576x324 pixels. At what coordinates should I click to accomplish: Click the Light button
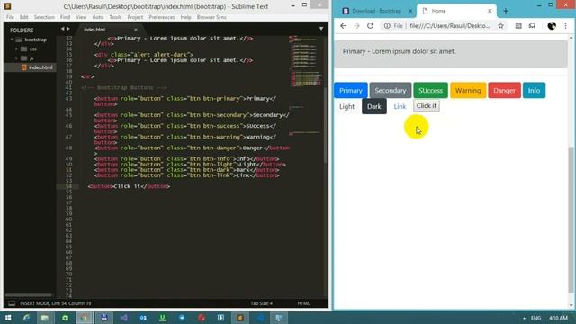(346, 106)
